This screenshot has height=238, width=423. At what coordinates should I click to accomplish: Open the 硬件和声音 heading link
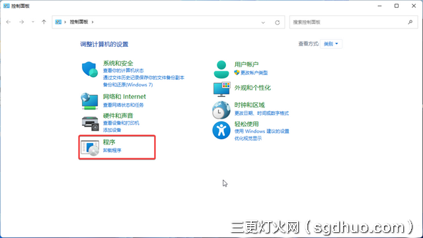pos(118,116)
